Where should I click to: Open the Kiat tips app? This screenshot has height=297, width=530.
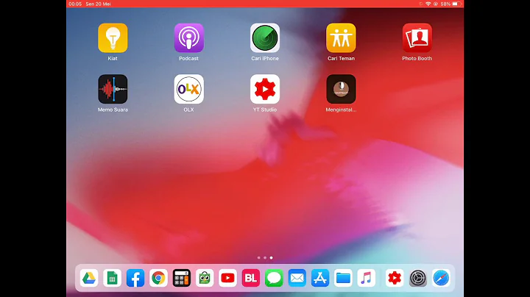click(113, 37)
